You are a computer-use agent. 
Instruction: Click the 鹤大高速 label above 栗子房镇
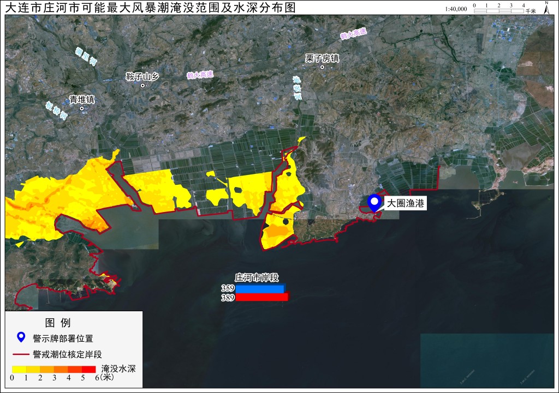[x=353, y=34]
